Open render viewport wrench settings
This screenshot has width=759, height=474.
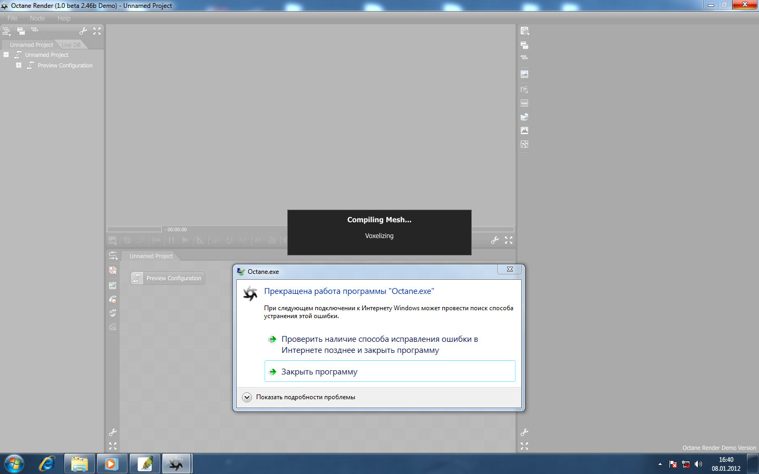[495, 240]
